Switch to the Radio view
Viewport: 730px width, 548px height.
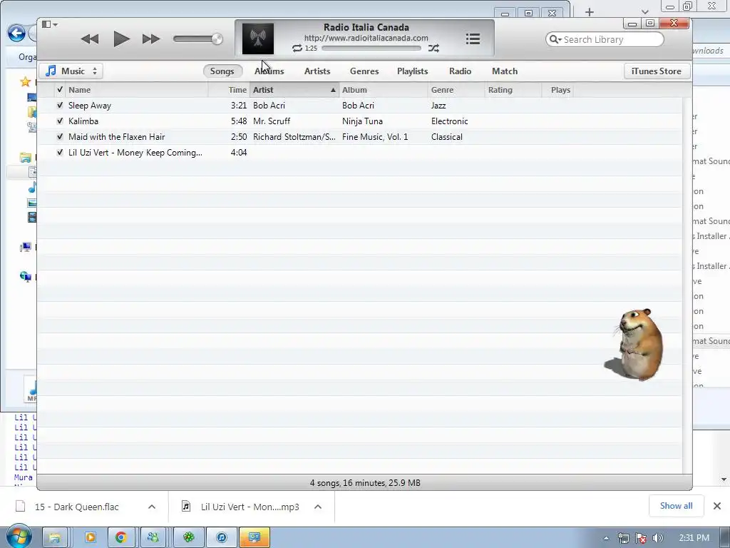pyautogui.click(x=460, y=71)
